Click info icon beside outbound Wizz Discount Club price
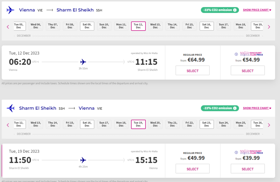 (236, 54)
